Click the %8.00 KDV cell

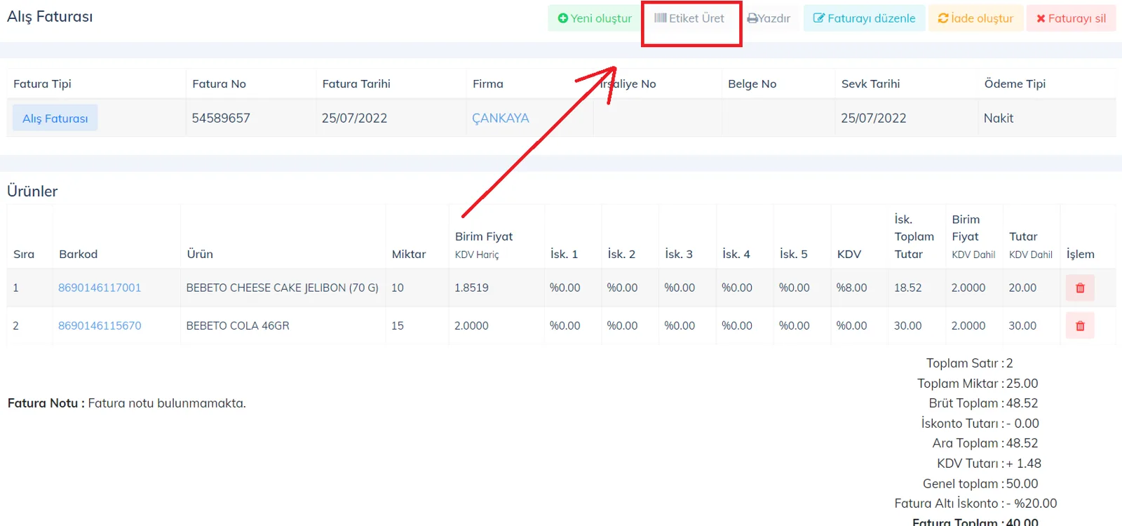tap(851, 288)
